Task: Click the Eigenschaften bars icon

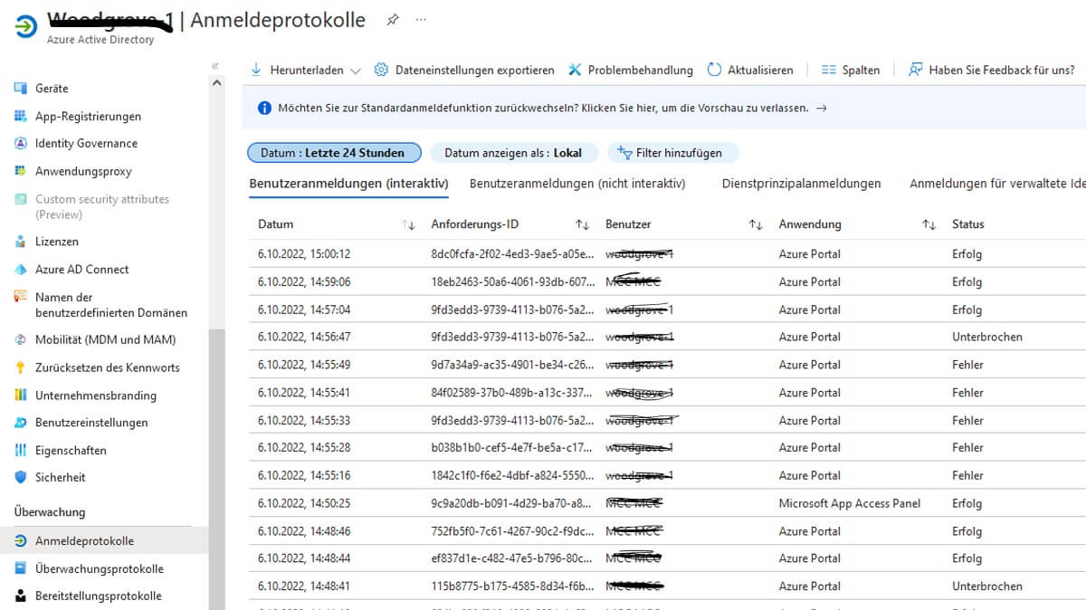Action: [x=21, y=450]
